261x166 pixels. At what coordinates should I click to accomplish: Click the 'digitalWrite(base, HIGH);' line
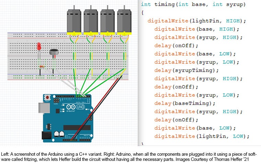click(196, 29)
